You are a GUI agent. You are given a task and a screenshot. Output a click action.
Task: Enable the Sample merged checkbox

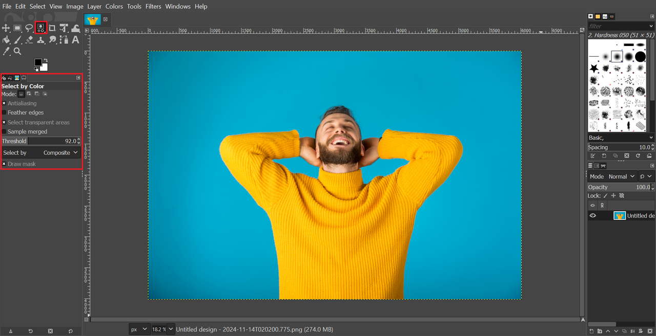pyautogui.click(x=4, y=131)
